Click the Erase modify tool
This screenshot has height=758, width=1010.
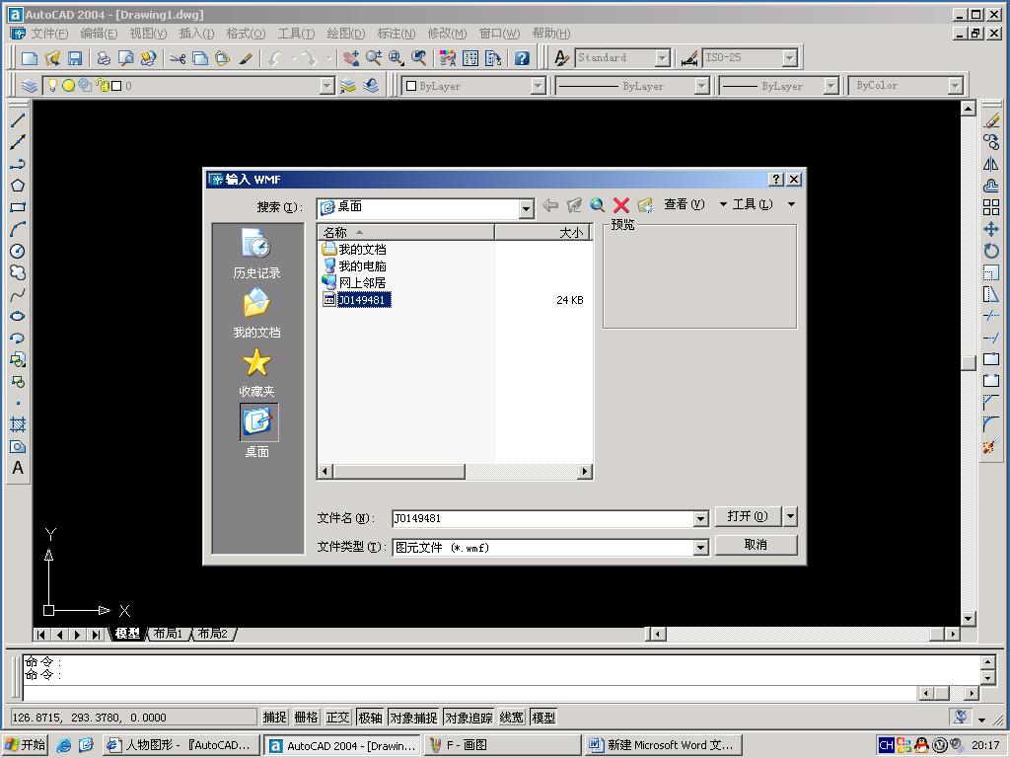[991, 120]
